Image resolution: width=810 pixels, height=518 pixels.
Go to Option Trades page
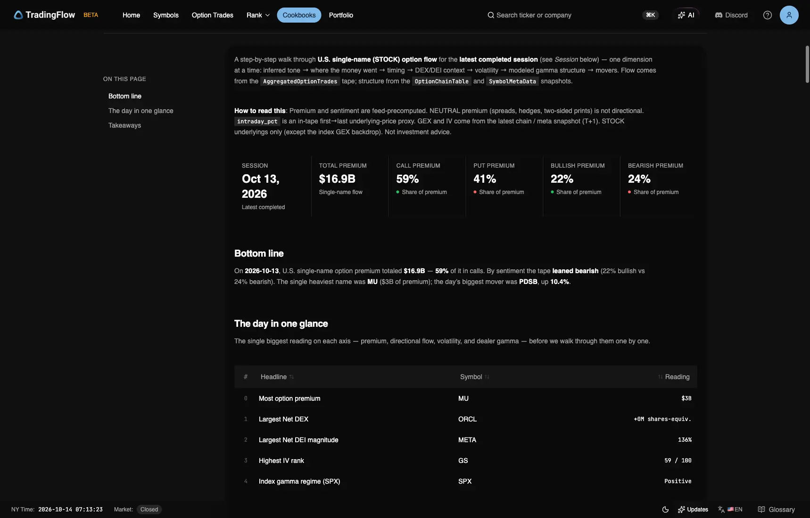coord(213,15)
